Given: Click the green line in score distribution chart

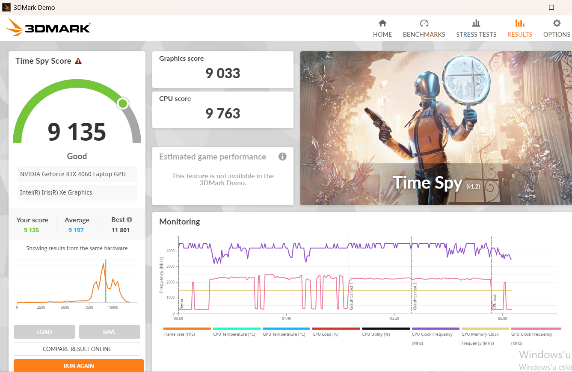Looking at the screenshot, I should 106,281.
